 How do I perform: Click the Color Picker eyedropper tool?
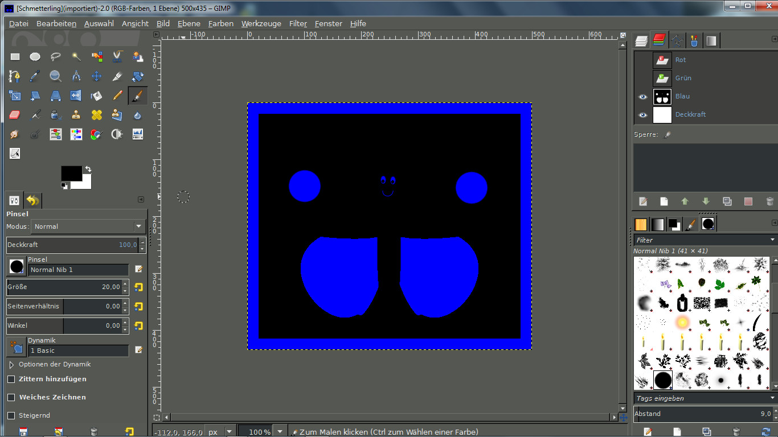pos(35,76)
